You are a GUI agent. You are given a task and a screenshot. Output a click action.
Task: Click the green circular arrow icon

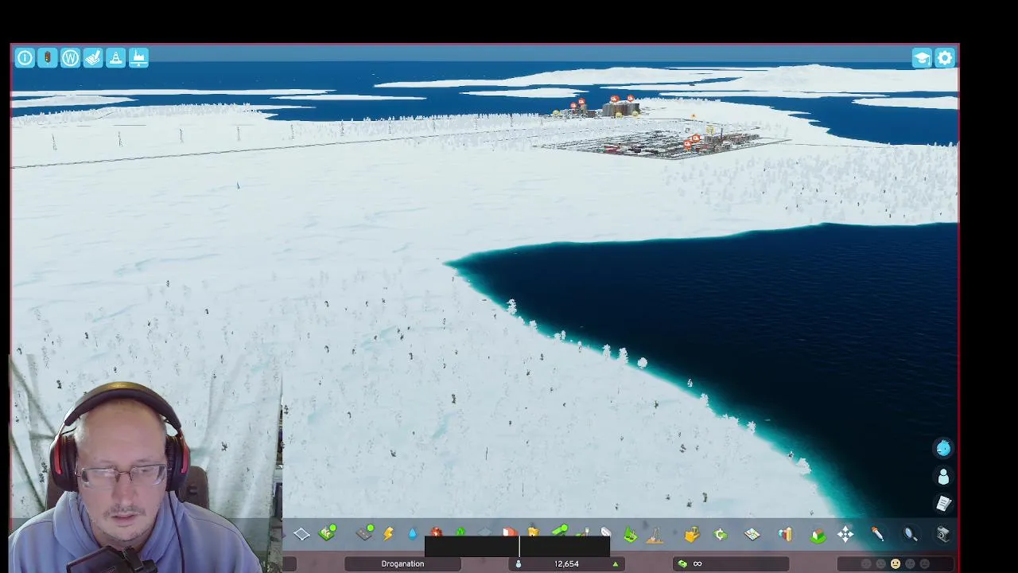pos(721,534)
